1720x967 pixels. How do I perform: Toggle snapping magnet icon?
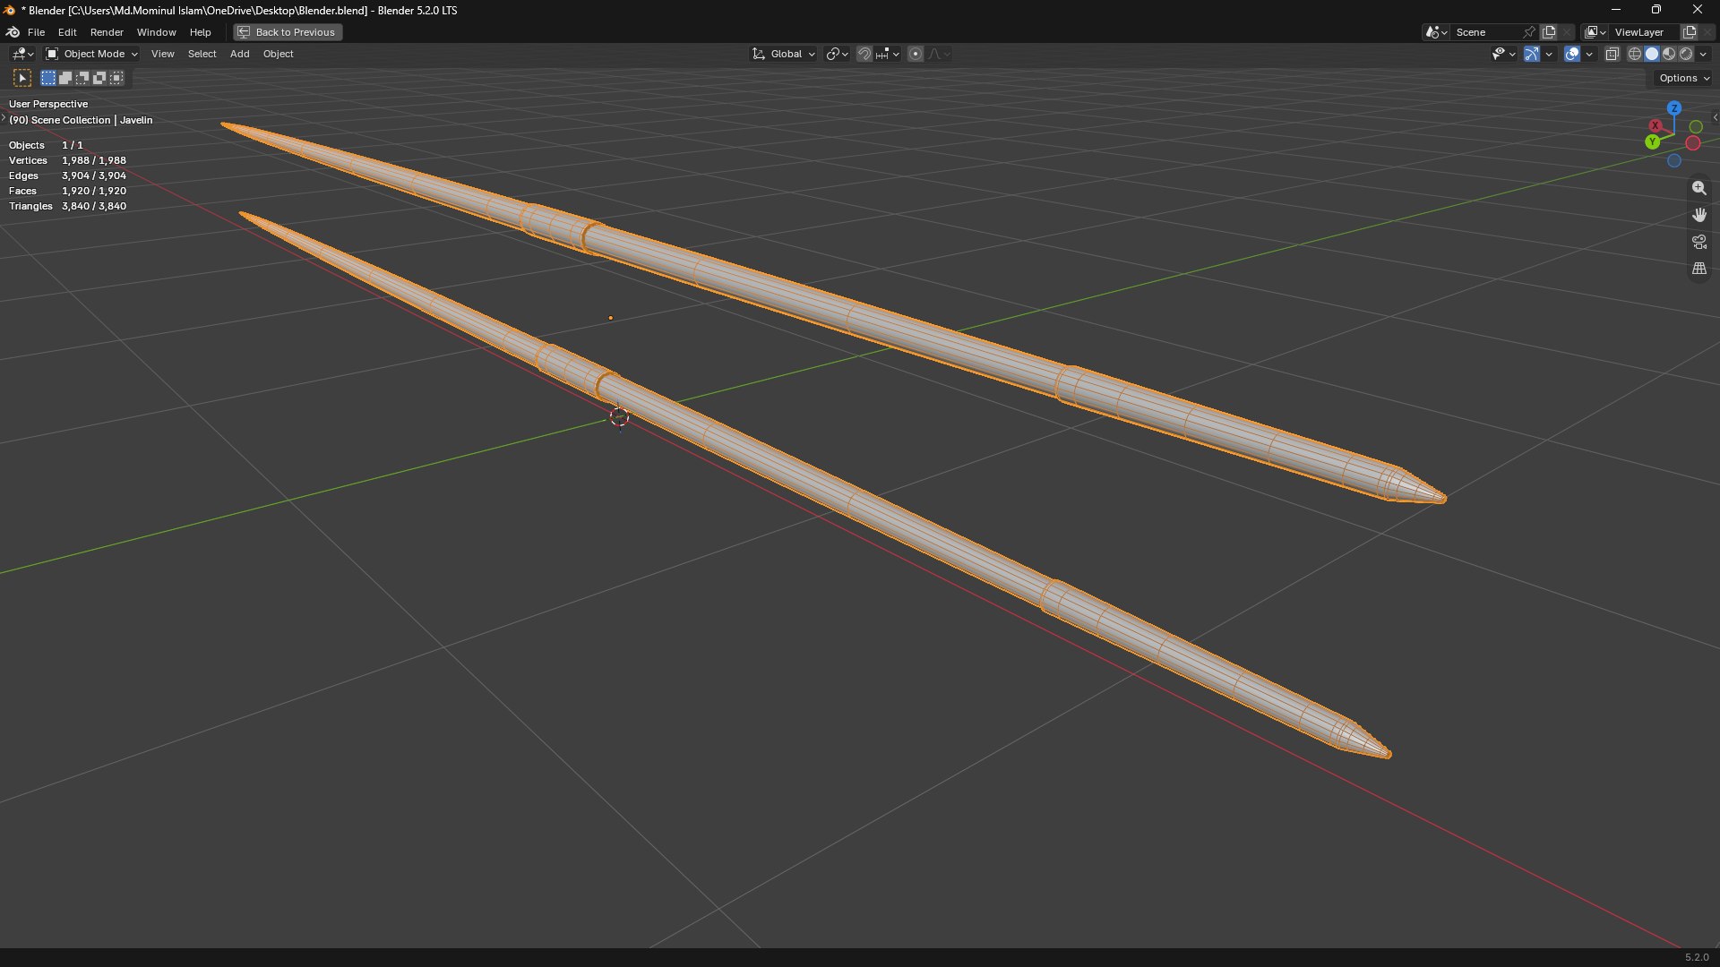pyautogui.click(x=864, y=54)
